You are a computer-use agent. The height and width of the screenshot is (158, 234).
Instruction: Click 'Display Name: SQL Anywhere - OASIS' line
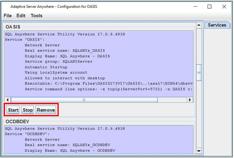pyautogui.click(x=67, y=56)
